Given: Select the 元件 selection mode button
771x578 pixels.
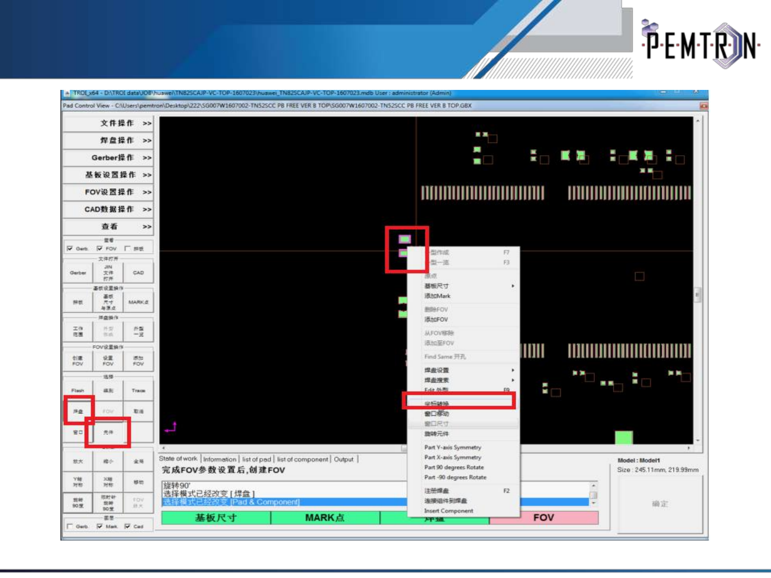Looking at the screenshot, I should coord(108,432).
